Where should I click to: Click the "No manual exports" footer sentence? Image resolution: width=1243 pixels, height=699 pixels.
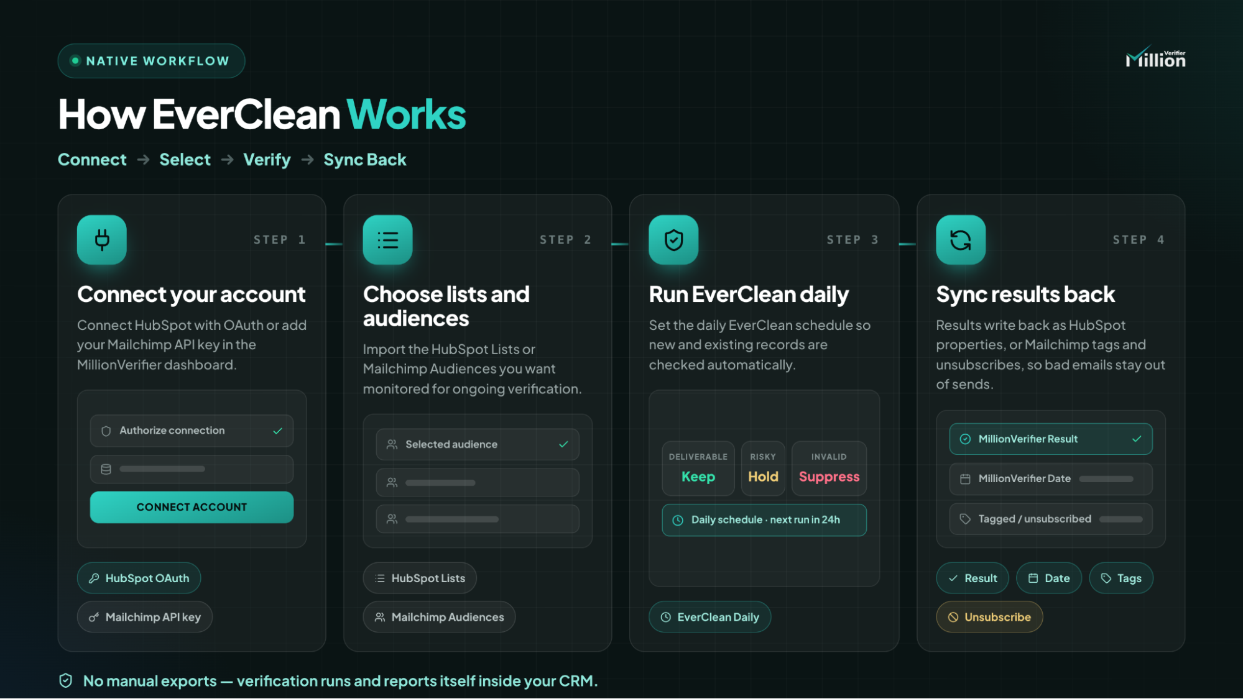coord(341,681)
